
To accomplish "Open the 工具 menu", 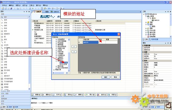I will click(x=32, y=5).
